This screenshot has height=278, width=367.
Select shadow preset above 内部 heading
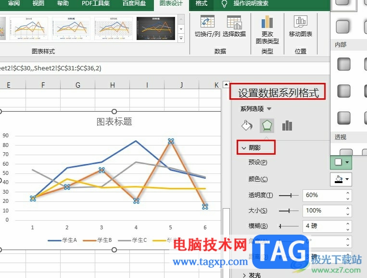coord(342,26)
